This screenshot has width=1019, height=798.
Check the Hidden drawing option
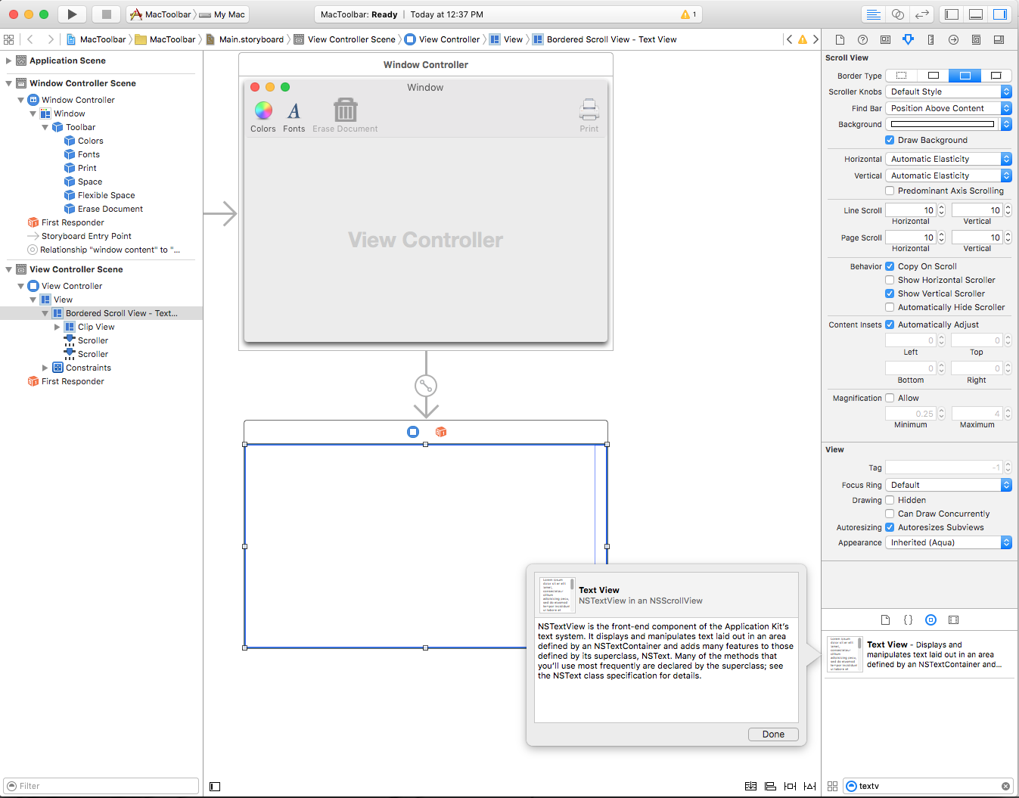tap(890, 500)
